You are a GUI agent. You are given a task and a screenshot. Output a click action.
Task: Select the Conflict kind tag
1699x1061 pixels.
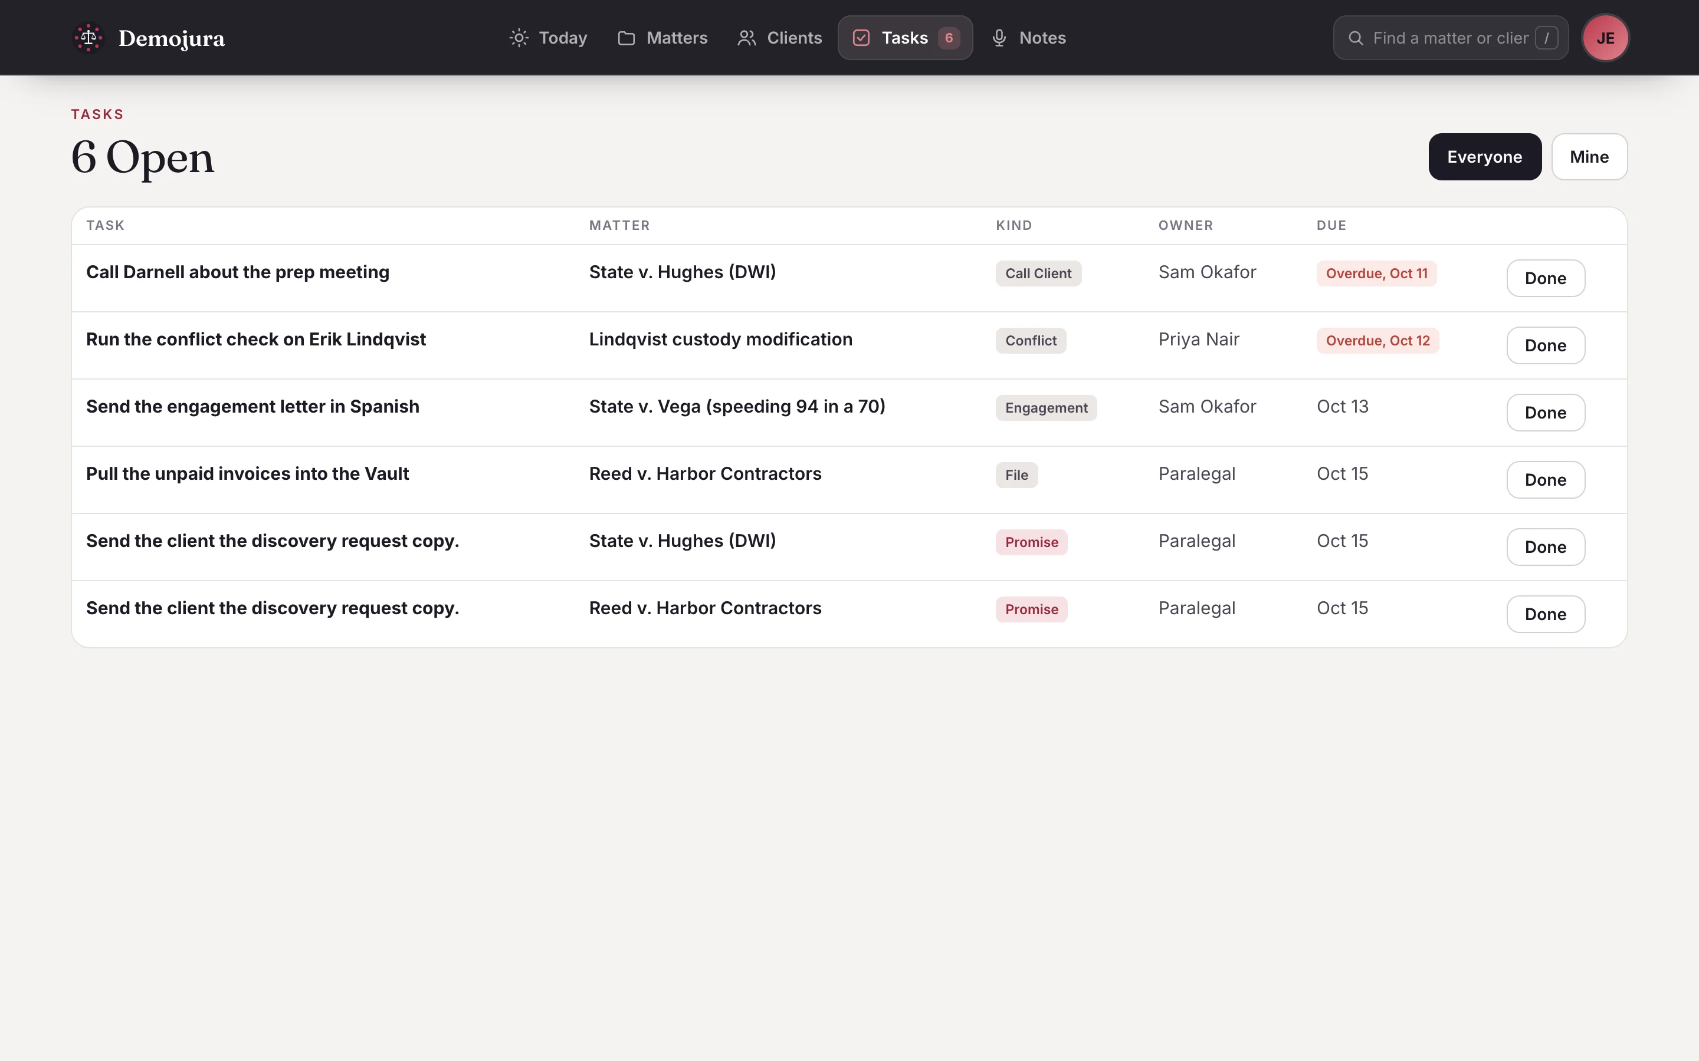coord(1031,340)
